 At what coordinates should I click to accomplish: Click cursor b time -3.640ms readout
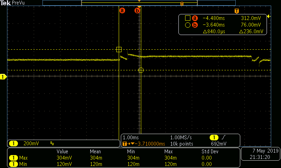pyautogui.click(x=214, y=25)
